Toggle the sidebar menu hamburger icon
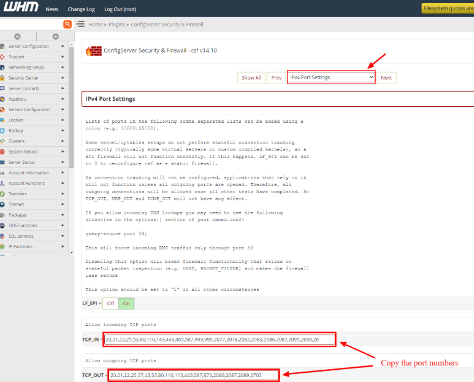The height and width of the screenshot is (382, 474). point(80,24)
